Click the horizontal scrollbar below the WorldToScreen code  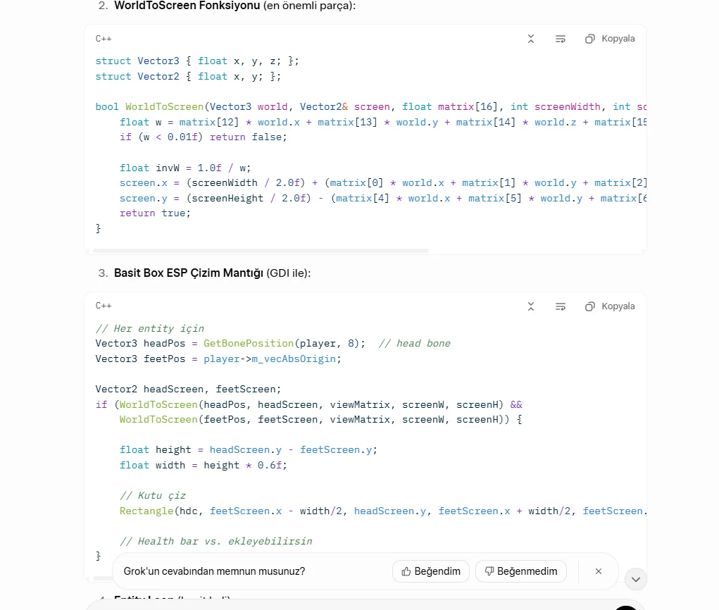click(261, 251)
